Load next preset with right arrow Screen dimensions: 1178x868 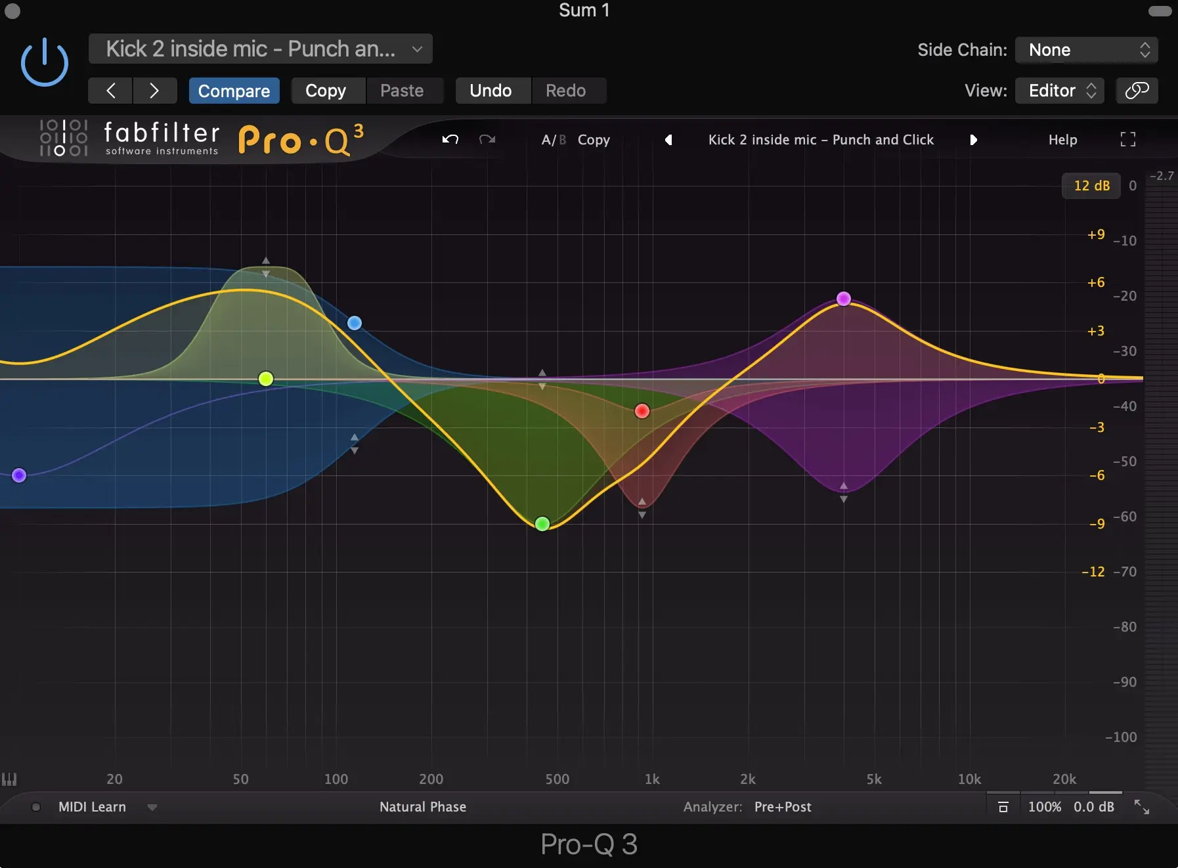click(x=973, y=140)
